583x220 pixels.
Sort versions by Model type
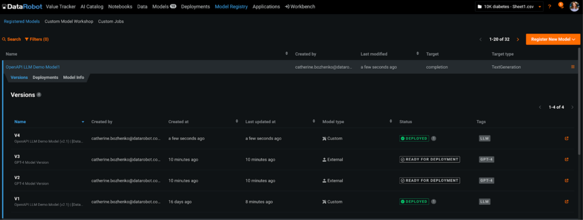(391, 121)
